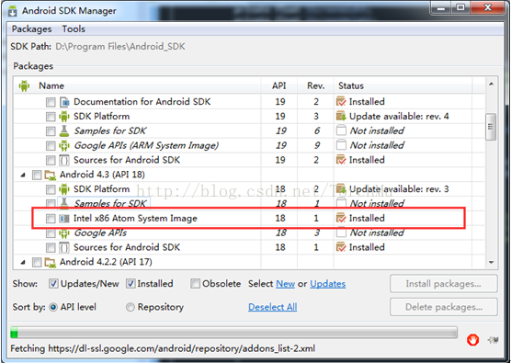Click Installed status icon for Sources API 18
Image resolution: width=511 pixels, height=363 pixels.
(341, 247)
